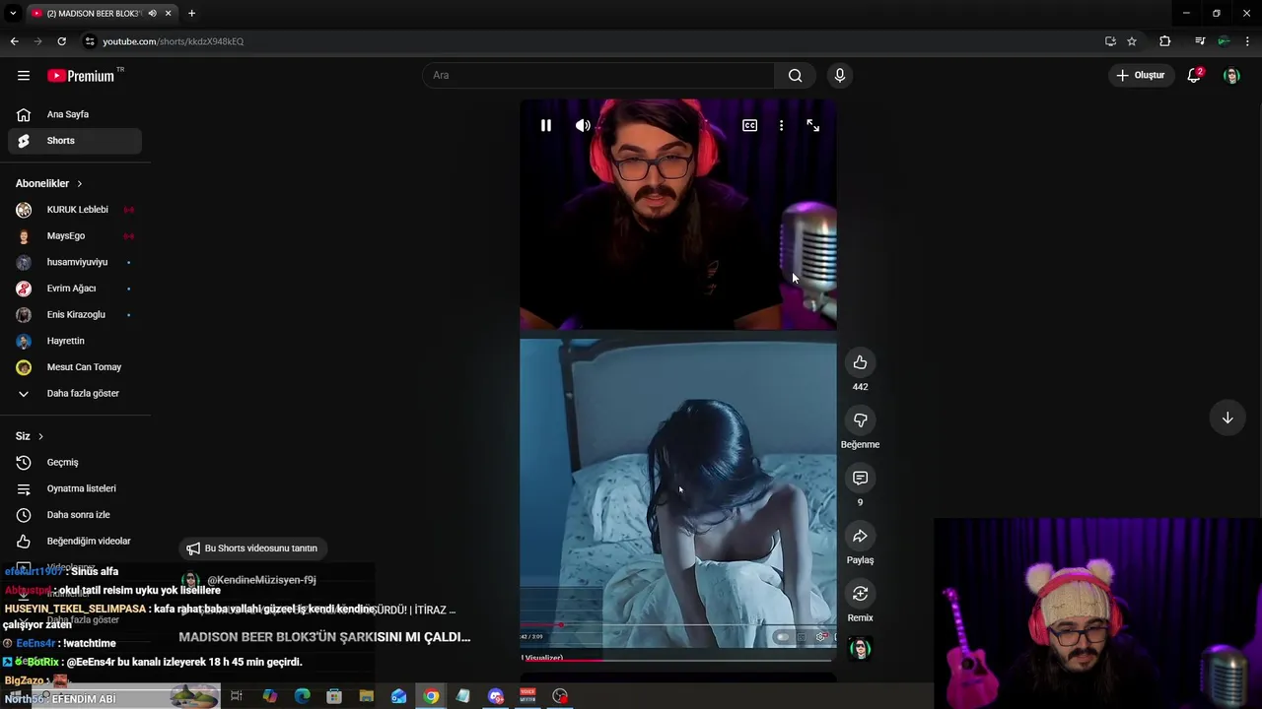1262x709 pixels.
Task: Pause the Shorts video
Action: pyautogui.click(x=545, y=125)
